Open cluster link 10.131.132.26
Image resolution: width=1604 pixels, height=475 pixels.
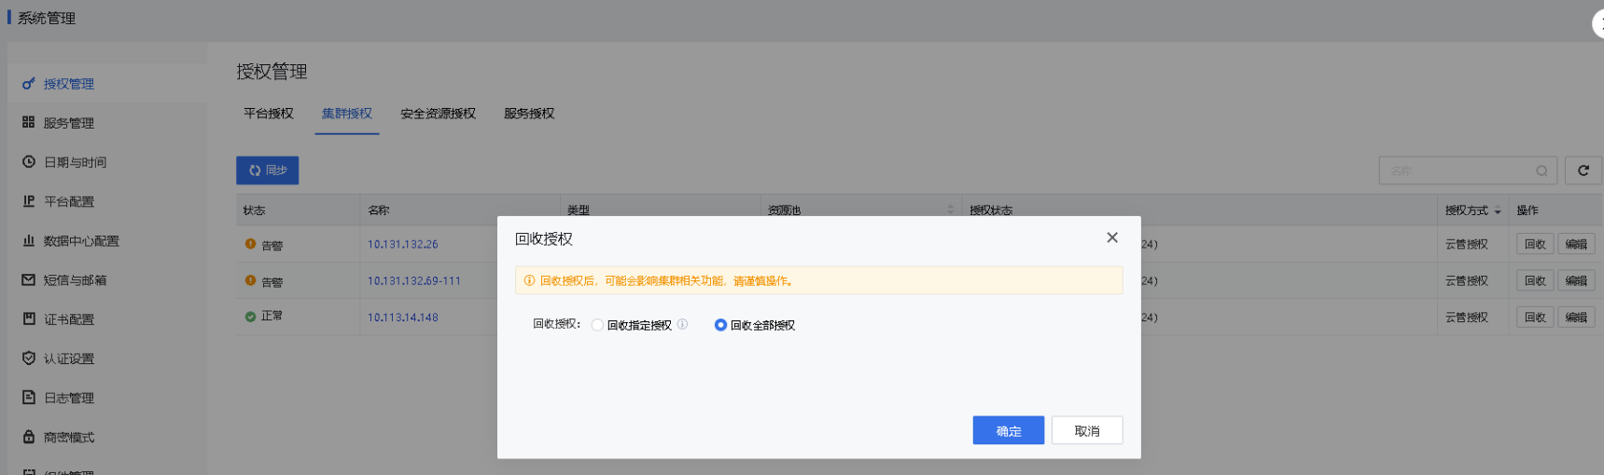coord(402,244)
